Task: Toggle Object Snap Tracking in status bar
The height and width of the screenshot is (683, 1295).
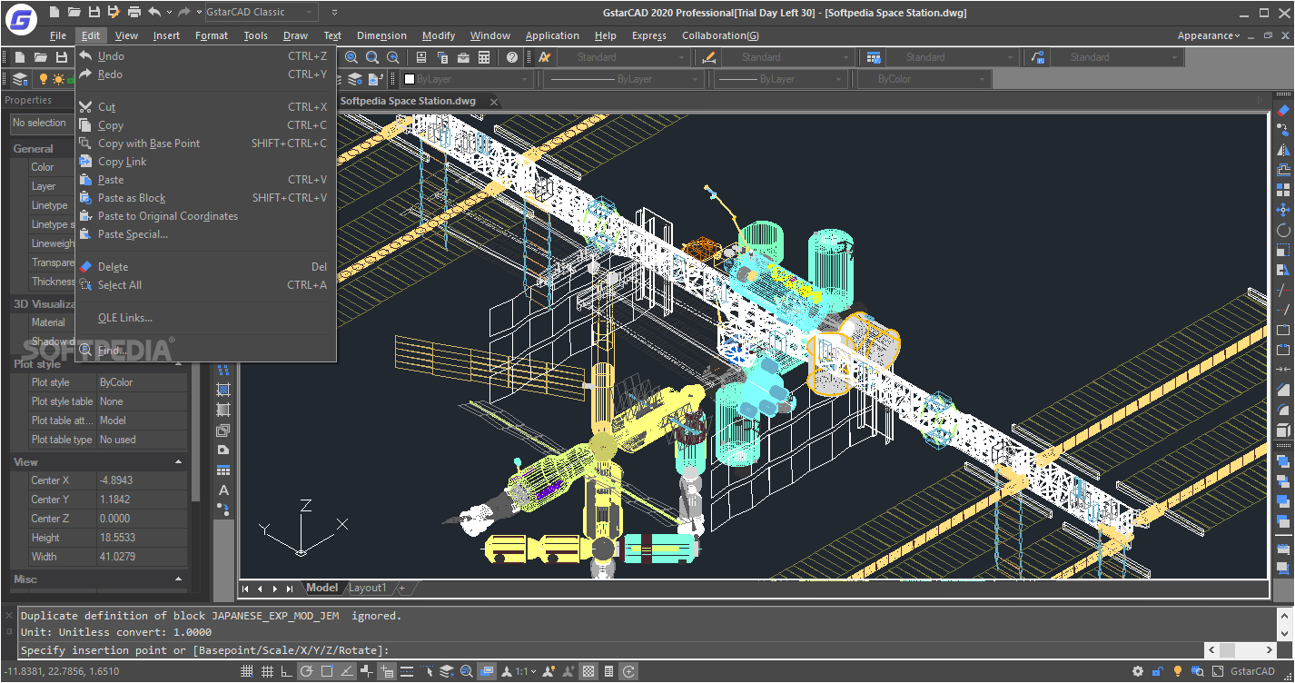Action: coord(347,672)
